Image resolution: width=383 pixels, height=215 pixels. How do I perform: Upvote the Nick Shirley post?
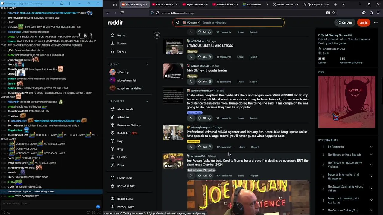coord(200,82)
